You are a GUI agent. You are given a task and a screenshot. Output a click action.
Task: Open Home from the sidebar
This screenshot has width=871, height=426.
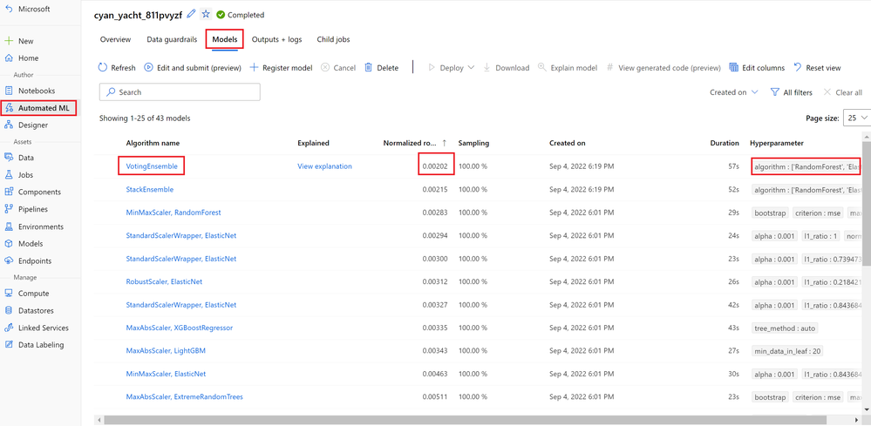pos(28,58)
